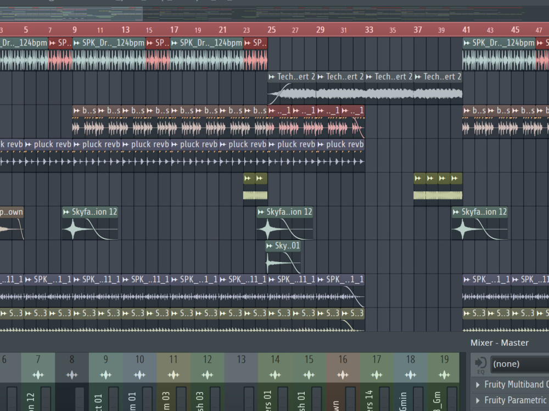Select mixer track number 6
Screen dimensions: 549x411
click(x=4, y=359)
